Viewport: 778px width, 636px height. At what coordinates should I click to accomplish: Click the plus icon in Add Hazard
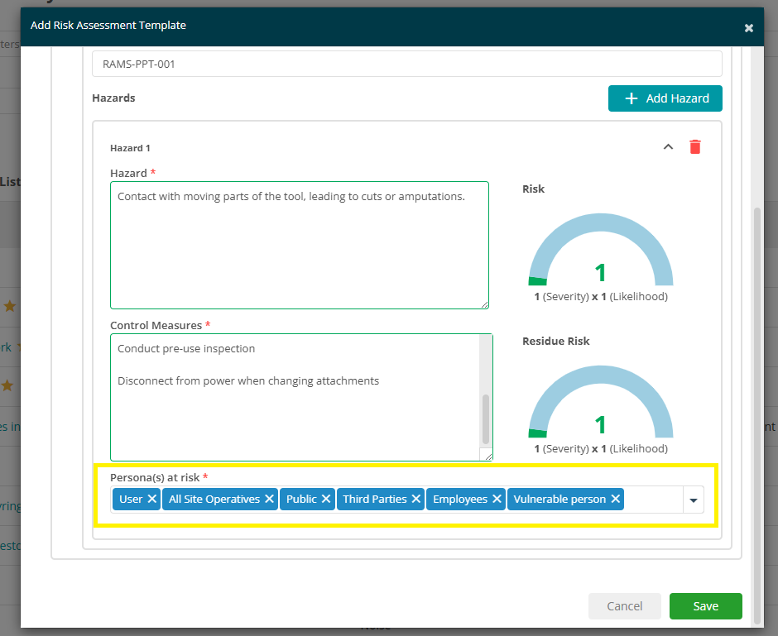click(x=631, y=98)
